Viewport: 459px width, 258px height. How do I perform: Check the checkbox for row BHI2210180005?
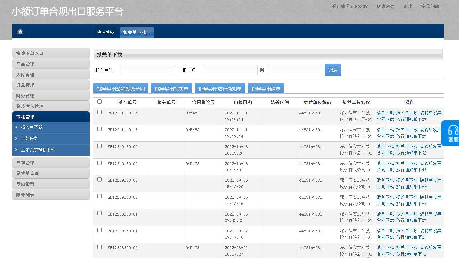click(x=100, y=146)
